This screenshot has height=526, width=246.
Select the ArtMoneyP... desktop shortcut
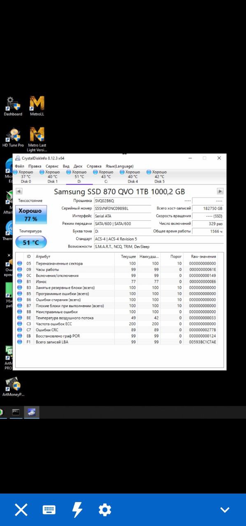[x=13, y=387]
